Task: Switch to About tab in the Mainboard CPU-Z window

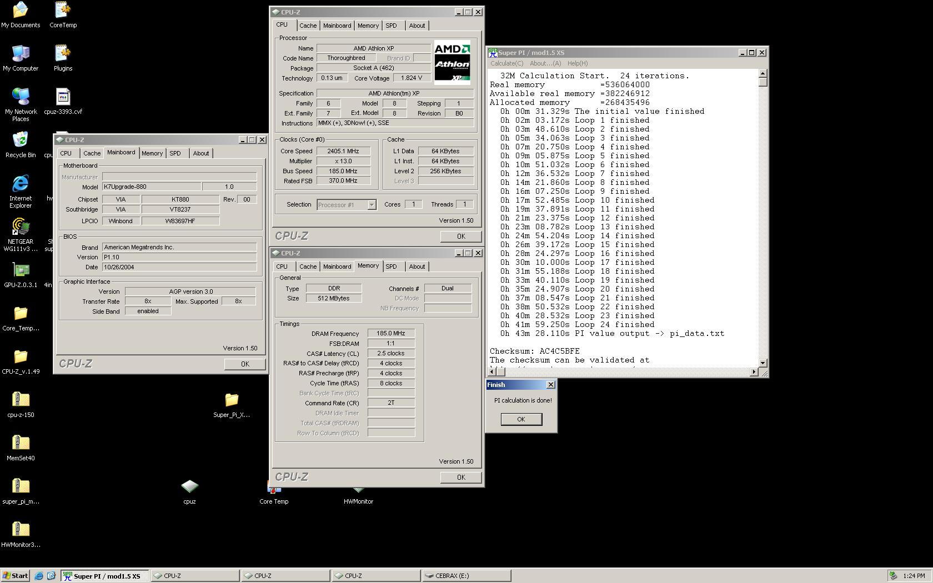Action: (201, 153)
